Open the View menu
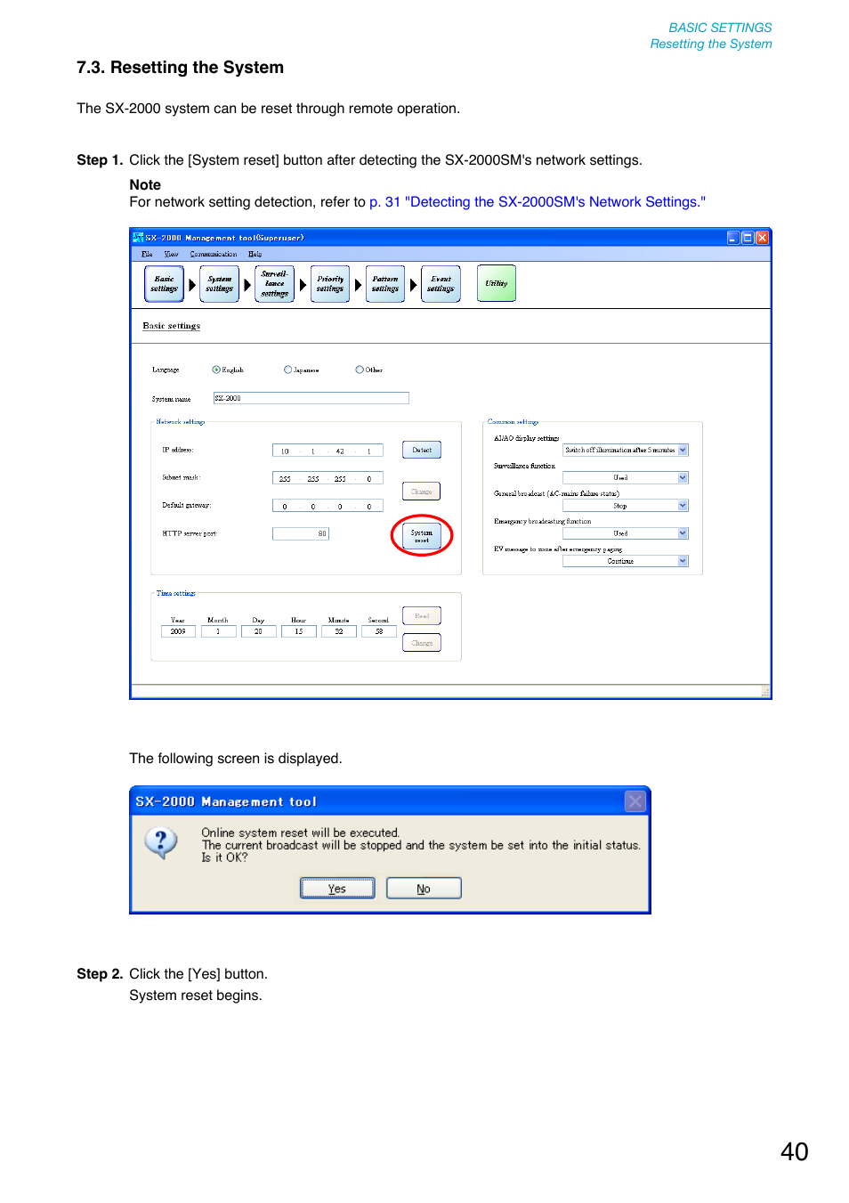The image size is (849, 1203). pyautogui.click(x=171, y=254)
